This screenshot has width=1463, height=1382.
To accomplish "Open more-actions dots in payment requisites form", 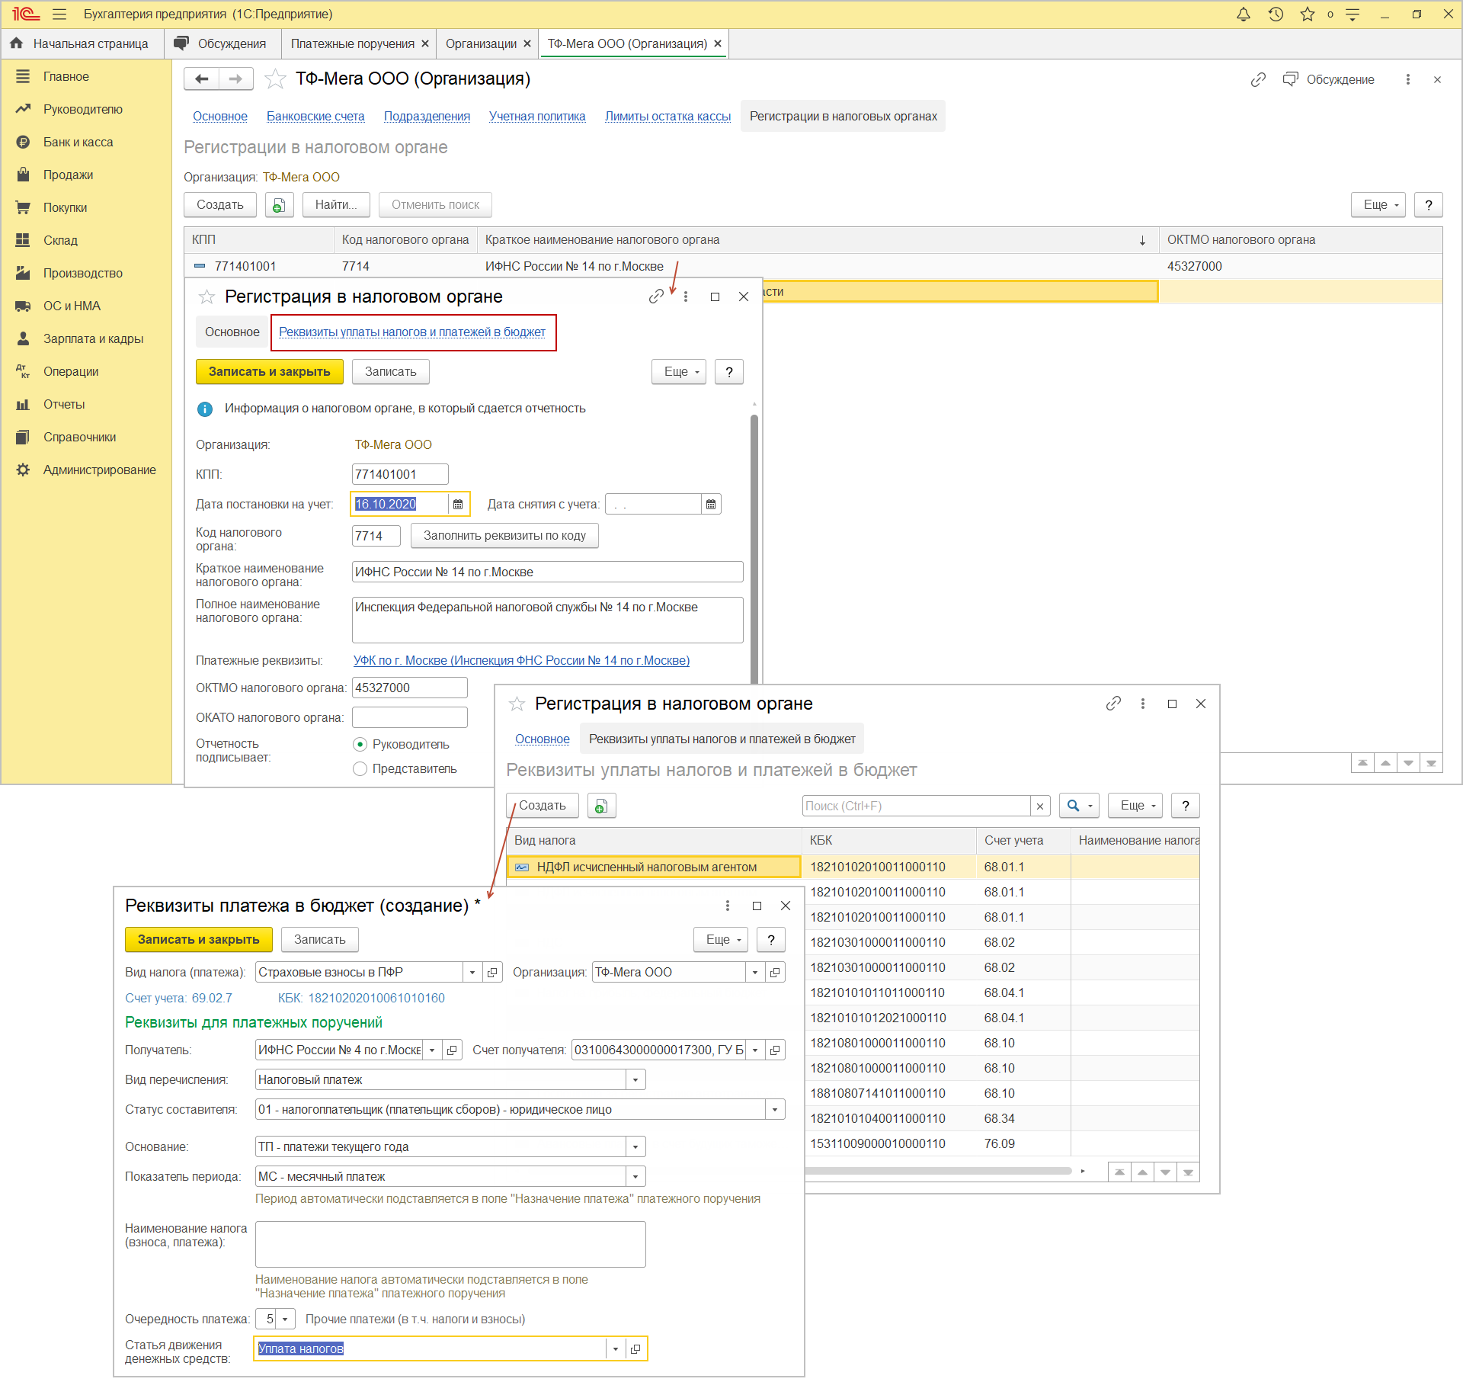I will click(x=728, y=906).
